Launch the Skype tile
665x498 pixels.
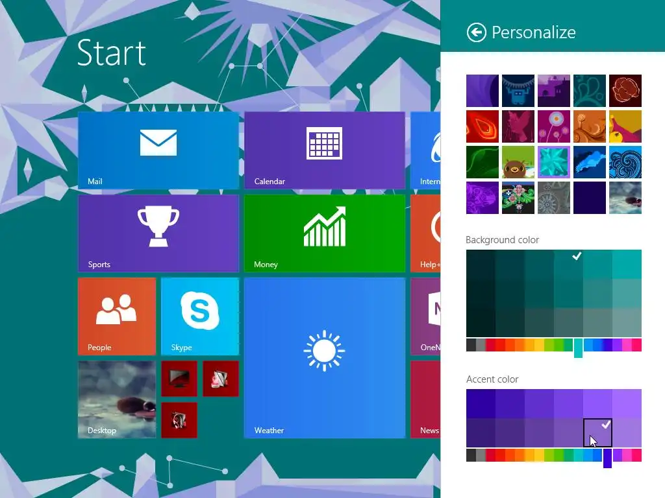pos(200,316)
